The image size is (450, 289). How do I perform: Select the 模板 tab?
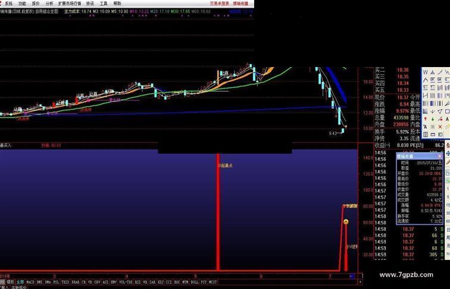point(10,282)
